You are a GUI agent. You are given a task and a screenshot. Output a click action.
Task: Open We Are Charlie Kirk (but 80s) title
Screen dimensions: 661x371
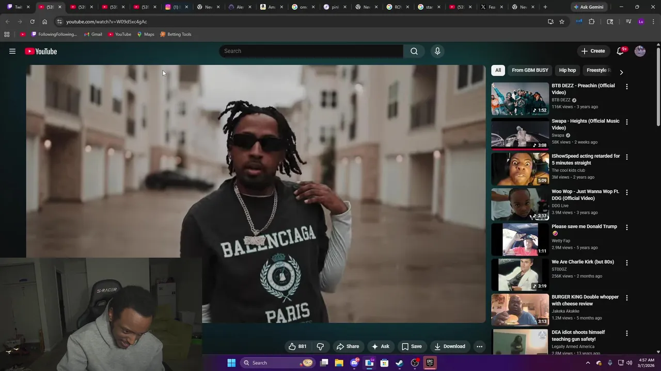[x=583, y=262]
